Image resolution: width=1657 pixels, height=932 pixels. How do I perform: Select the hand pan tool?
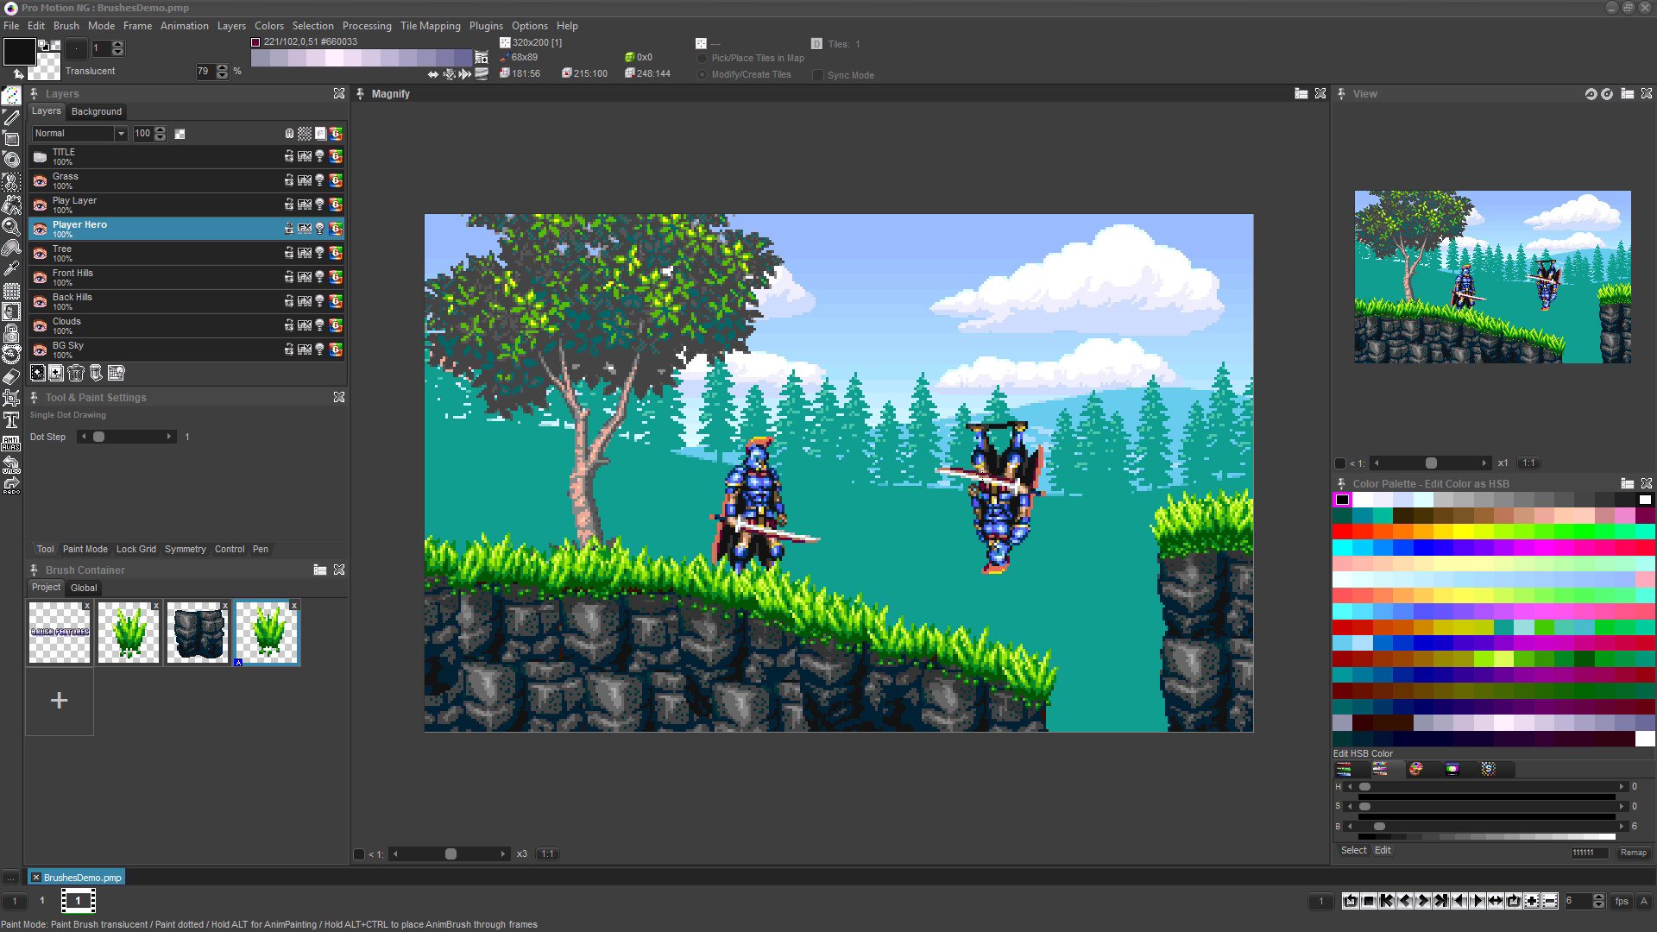coord(11,247)
